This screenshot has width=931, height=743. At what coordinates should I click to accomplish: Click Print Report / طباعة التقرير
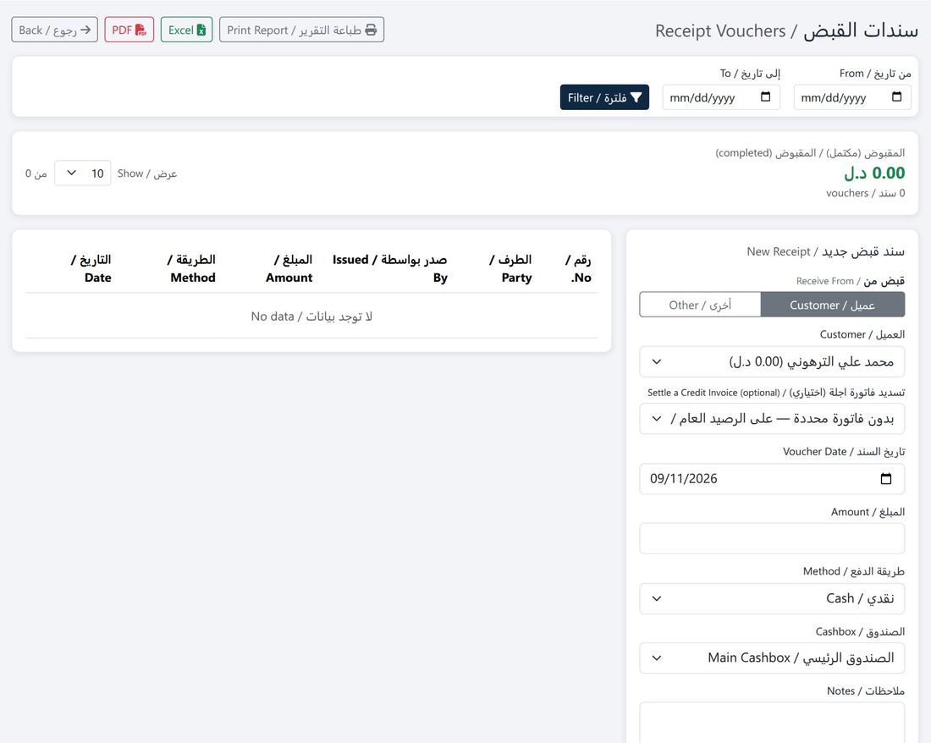301,30
